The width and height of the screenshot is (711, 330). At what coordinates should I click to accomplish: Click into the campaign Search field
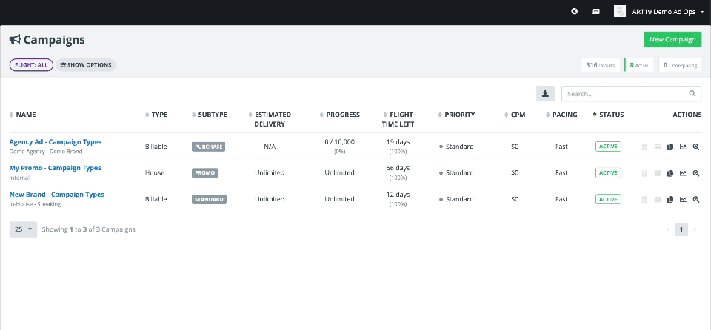(626, 94)
